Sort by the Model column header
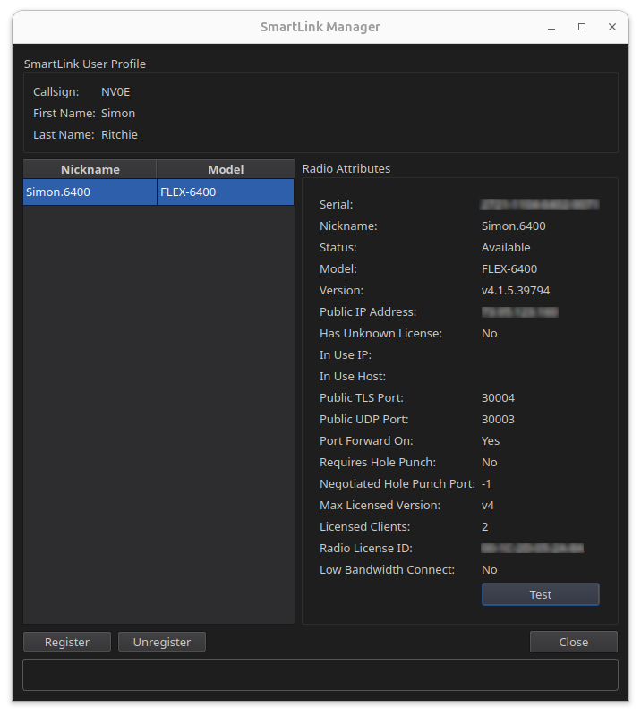This screenshot has width=641, height=716. (x=226, y=169)
